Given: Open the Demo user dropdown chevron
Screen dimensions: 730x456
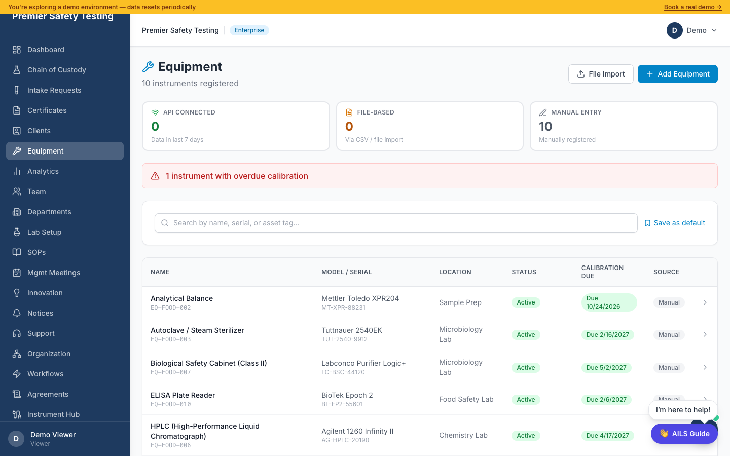Looking at the screenshot, I should pyautogui.click(x=714, y=30).
